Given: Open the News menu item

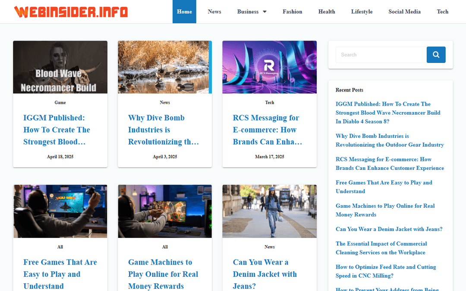Looking at the screenshot, I should [214, 12].
